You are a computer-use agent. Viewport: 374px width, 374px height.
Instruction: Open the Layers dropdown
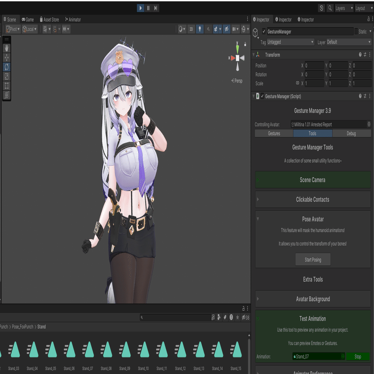pos(344,8)
